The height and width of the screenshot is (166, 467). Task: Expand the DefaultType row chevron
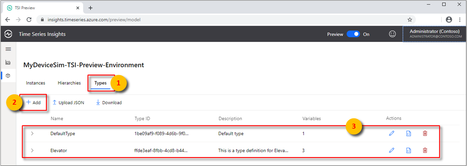pyautogui.click(x=32, y=133)
